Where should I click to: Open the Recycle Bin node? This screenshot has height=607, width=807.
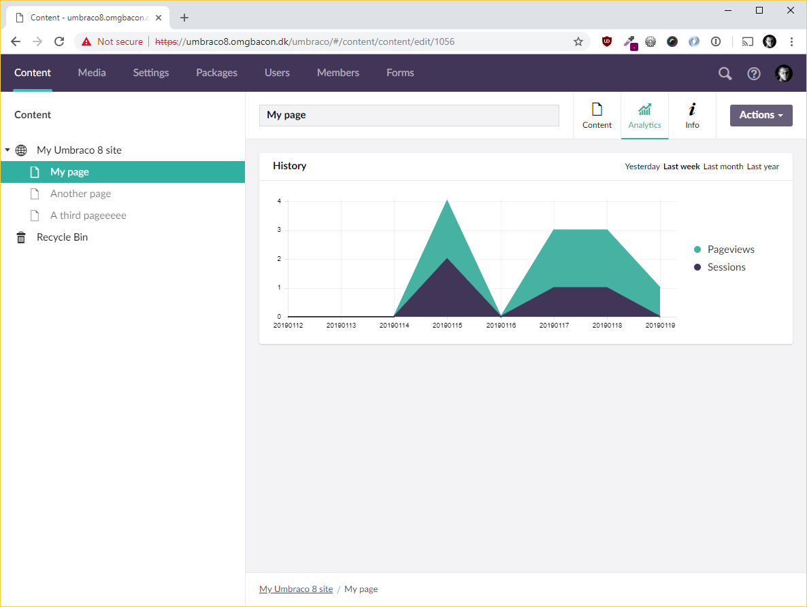pos(63,237)
